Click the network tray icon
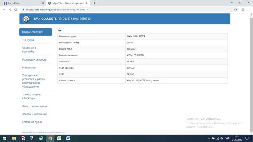The width and height of the screenshot is (253, 142). point(218,138)
